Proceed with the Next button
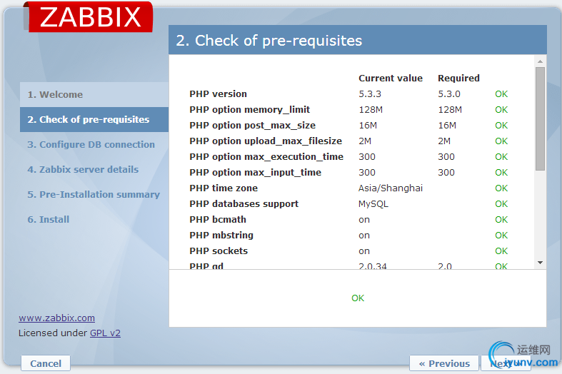 coord(506,363)
